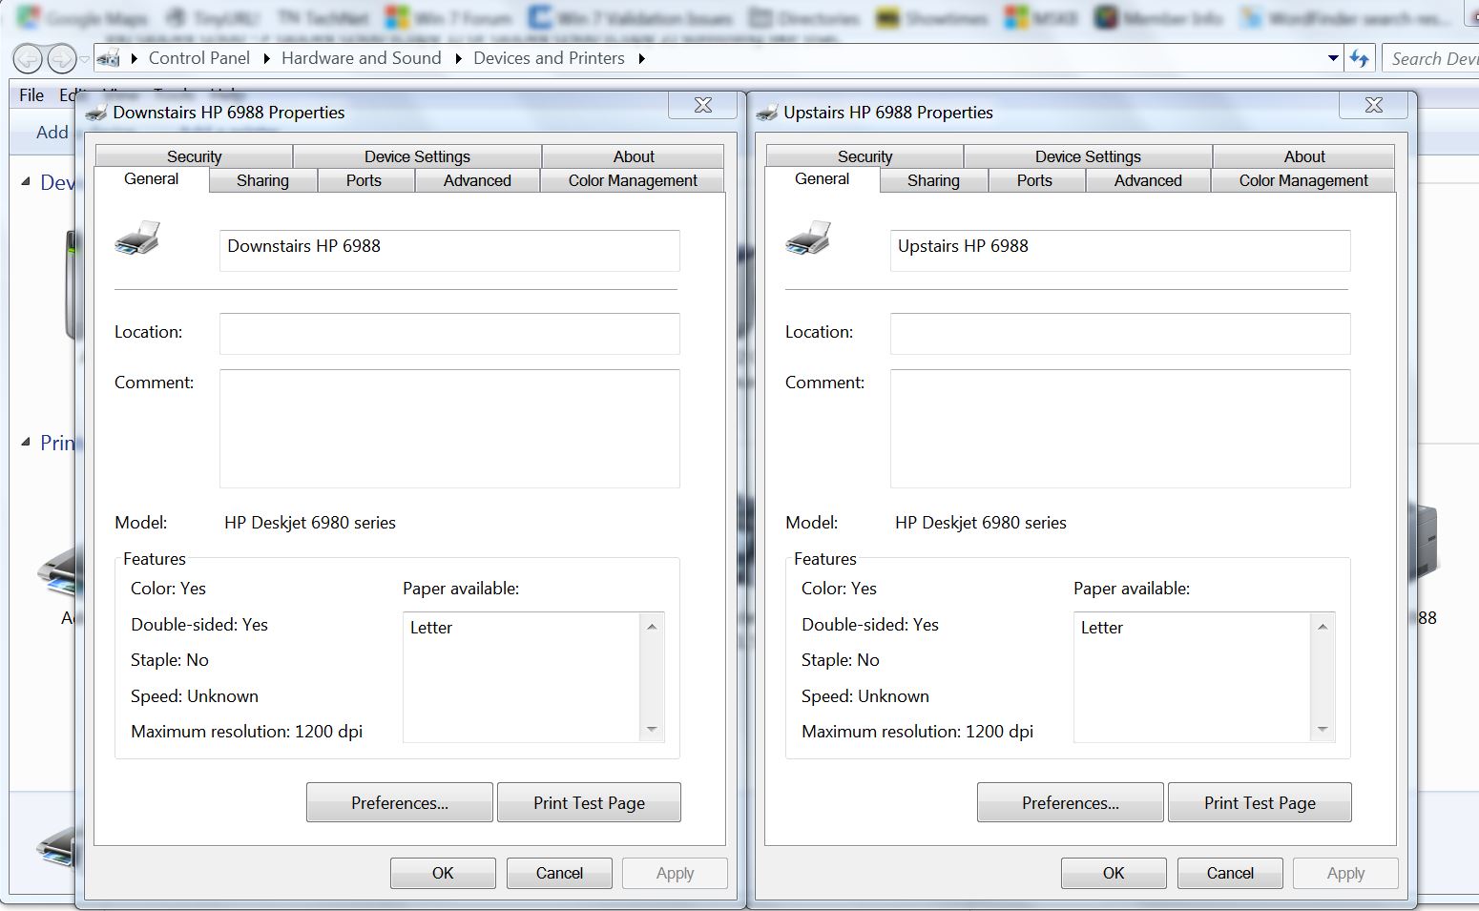Open the About tab in Upstairs HP 6988 Properties
Image resolution: width=1479 pixels, height=911 pixels.
coord(1304,156)
